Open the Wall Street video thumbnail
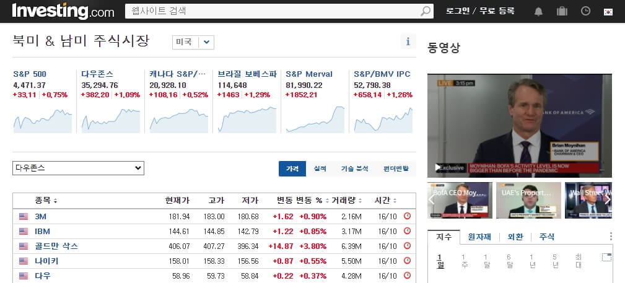This screenshot has height=283, width=625. click(x=588, y=200)
